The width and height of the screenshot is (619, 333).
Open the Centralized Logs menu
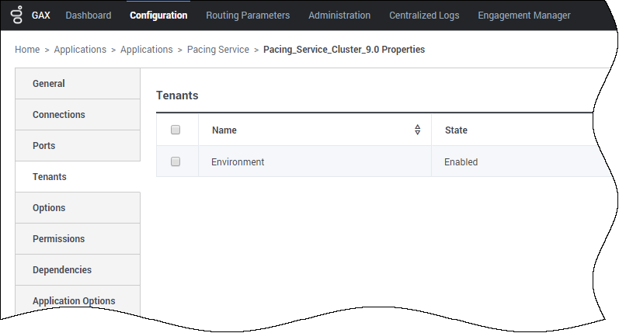pos(424,16)
